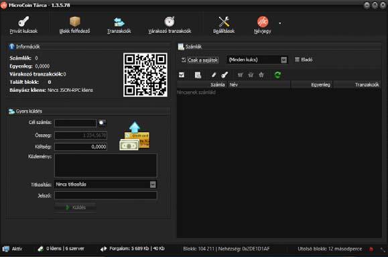Click the third purchase icon in accounts toolbar
This screenshot has height=257, width=388.
[261, 74]
